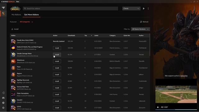Install Plater Nameplates

[x=57, y=95]
